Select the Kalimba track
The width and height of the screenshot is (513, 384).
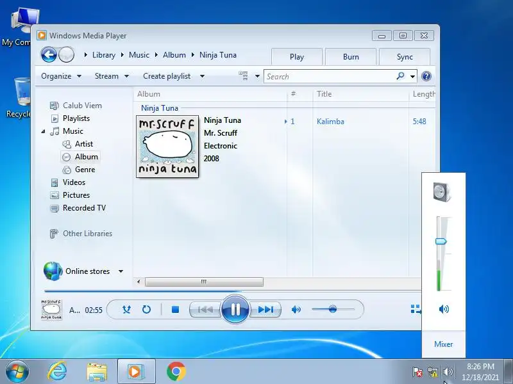330,122
